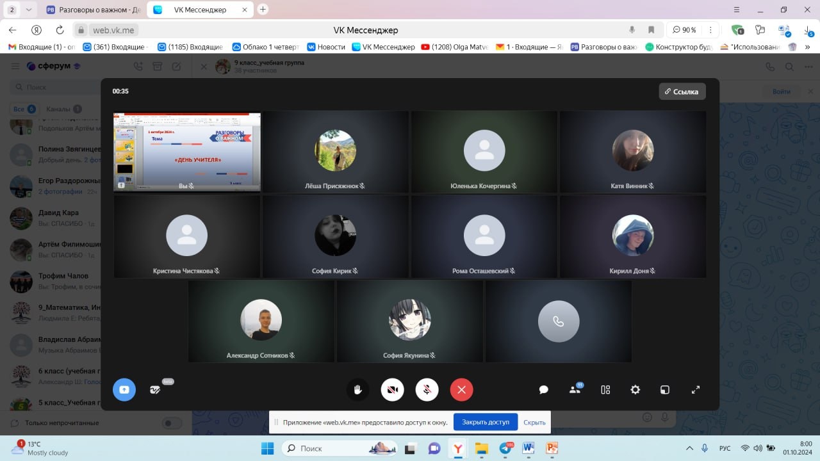Open PowerPoint from the taskbar
The height and width of the screenshot is (461, 820).
pos(552,448)
